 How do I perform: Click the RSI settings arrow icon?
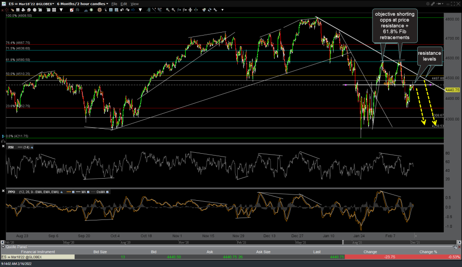click(32, 147)
